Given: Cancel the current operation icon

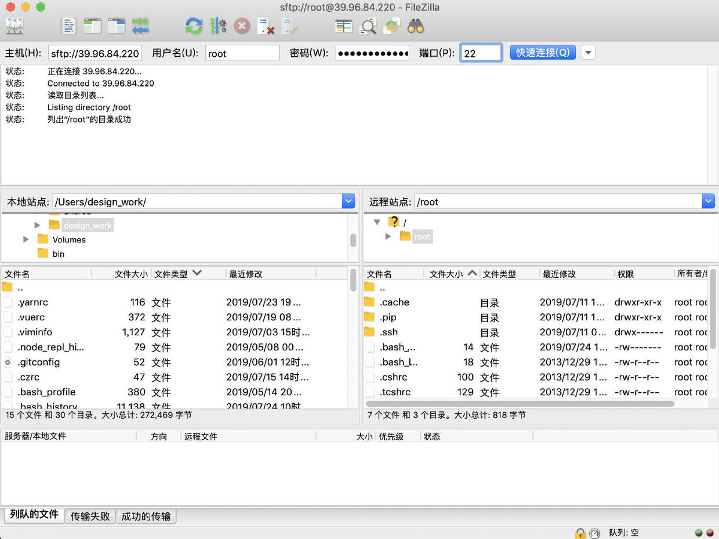Looking at the screenshot, I should click(242, 26).
